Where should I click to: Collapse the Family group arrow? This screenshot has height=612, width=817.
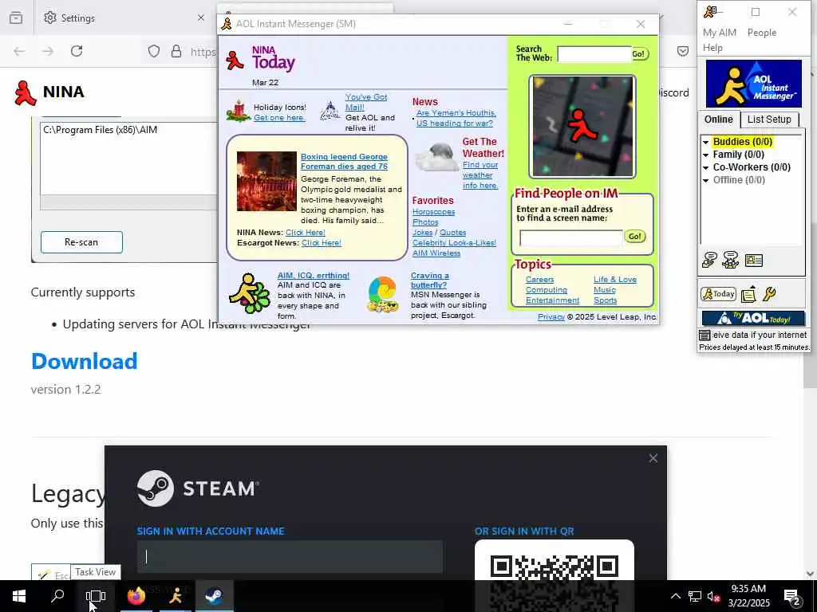click(705, 155)
